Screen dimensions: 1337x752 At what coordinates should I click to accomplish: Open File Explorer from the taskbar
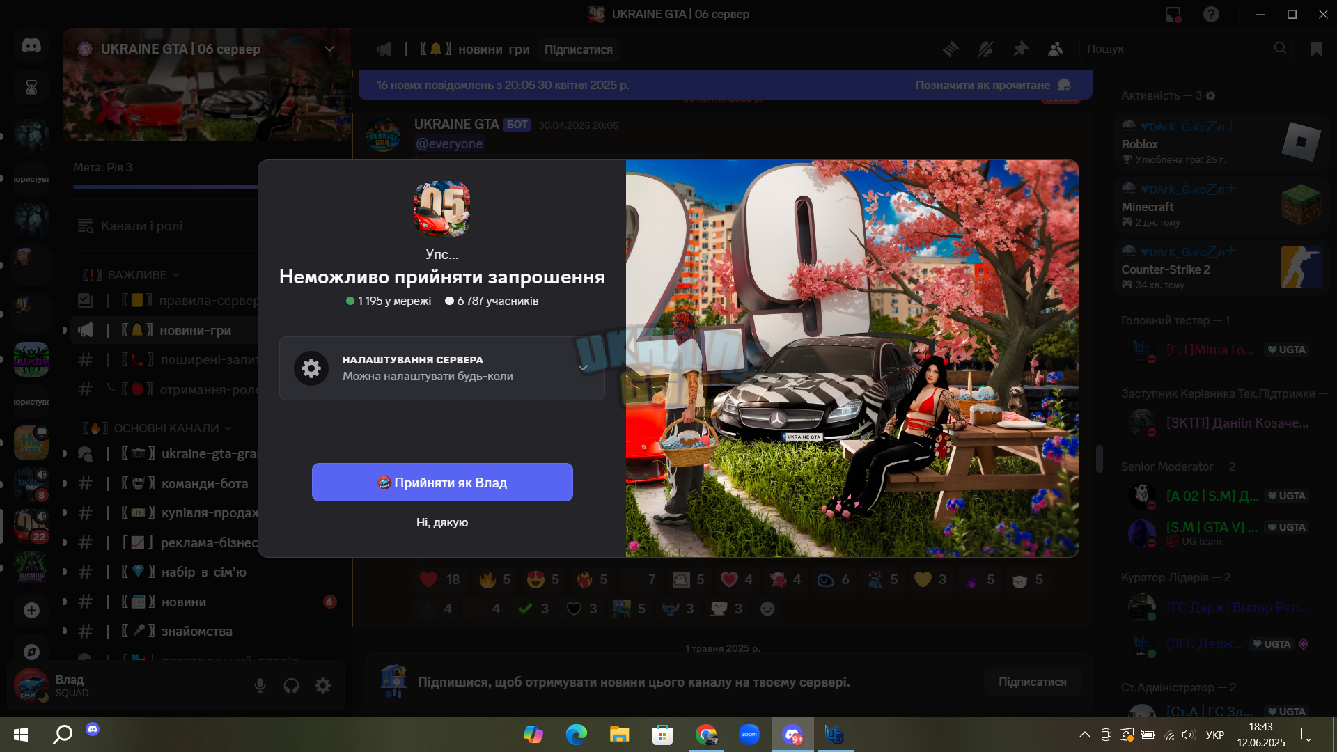620,735
